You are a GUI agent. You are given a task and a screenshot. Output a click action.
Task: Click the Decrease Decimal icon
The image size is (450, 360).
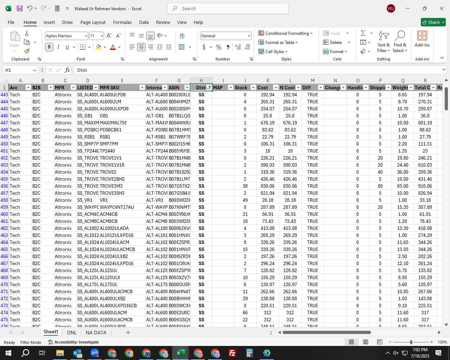(x=247, y=47)
